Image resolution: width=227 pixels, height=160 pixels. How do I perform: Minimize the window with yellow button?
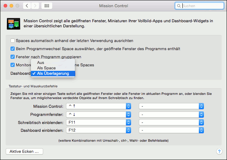pyautogui.click(x=12, y=6)
